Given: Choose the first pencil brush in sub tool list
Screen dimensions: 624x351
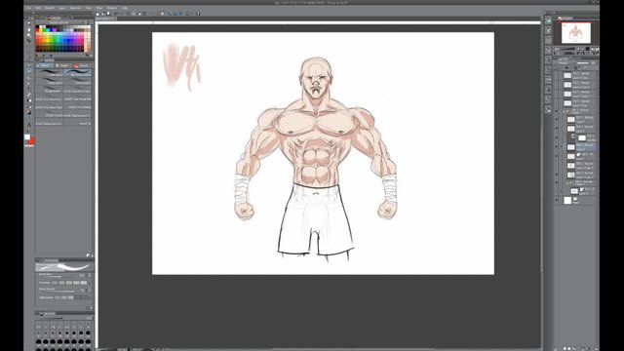Looking at the screenshot, I should [50, 73].
